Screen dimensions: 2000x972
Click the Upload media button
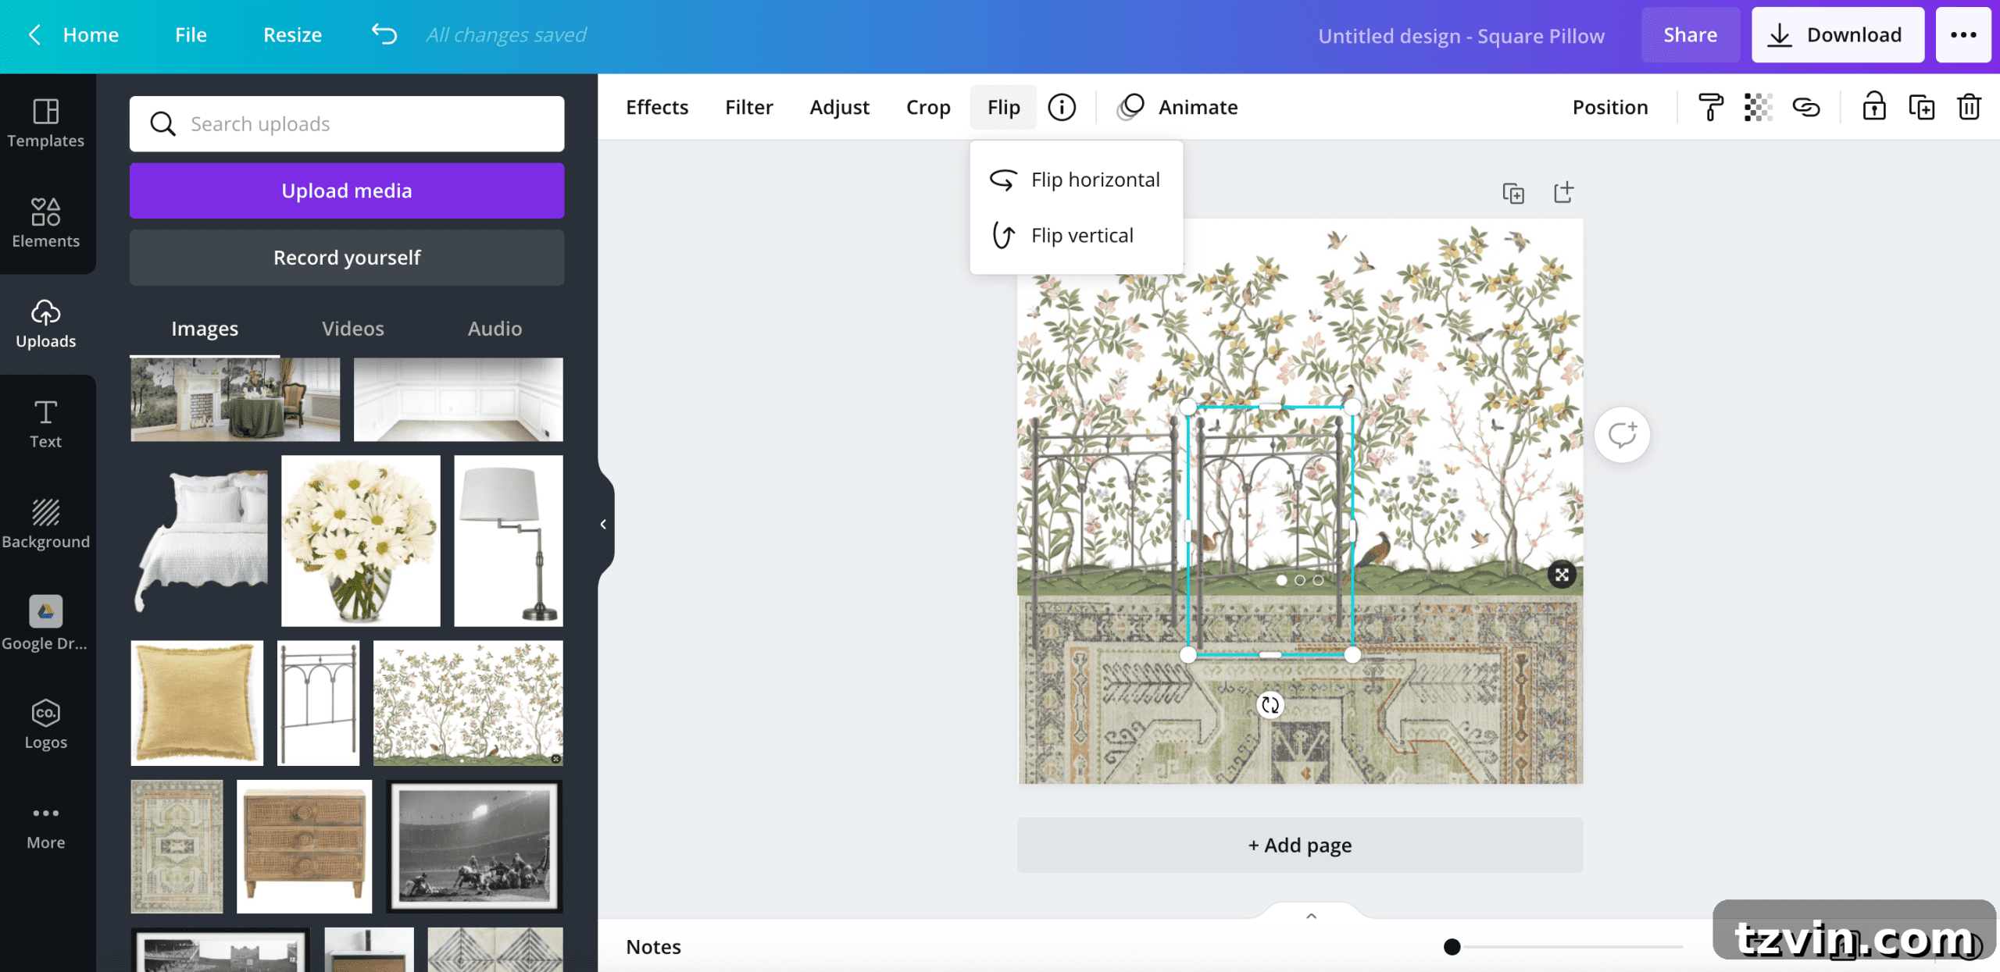tap(347, 190)
